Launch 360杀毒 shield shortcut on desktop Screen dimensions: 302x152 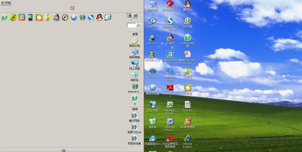(188, 23)
